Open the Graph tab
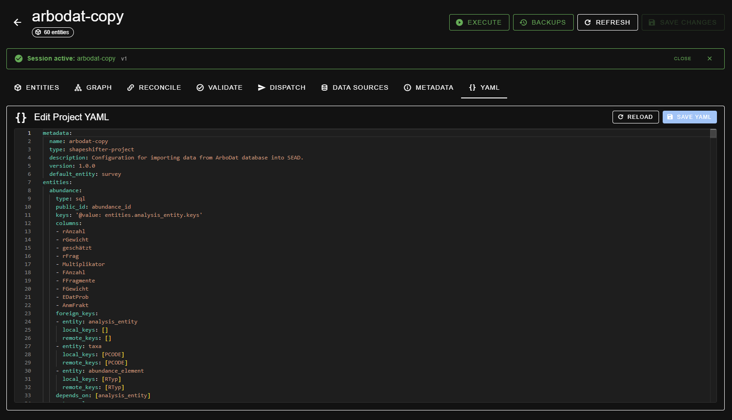Image resolution: width=732 pixels, height=420 pixels. click(x=93, y=87)
